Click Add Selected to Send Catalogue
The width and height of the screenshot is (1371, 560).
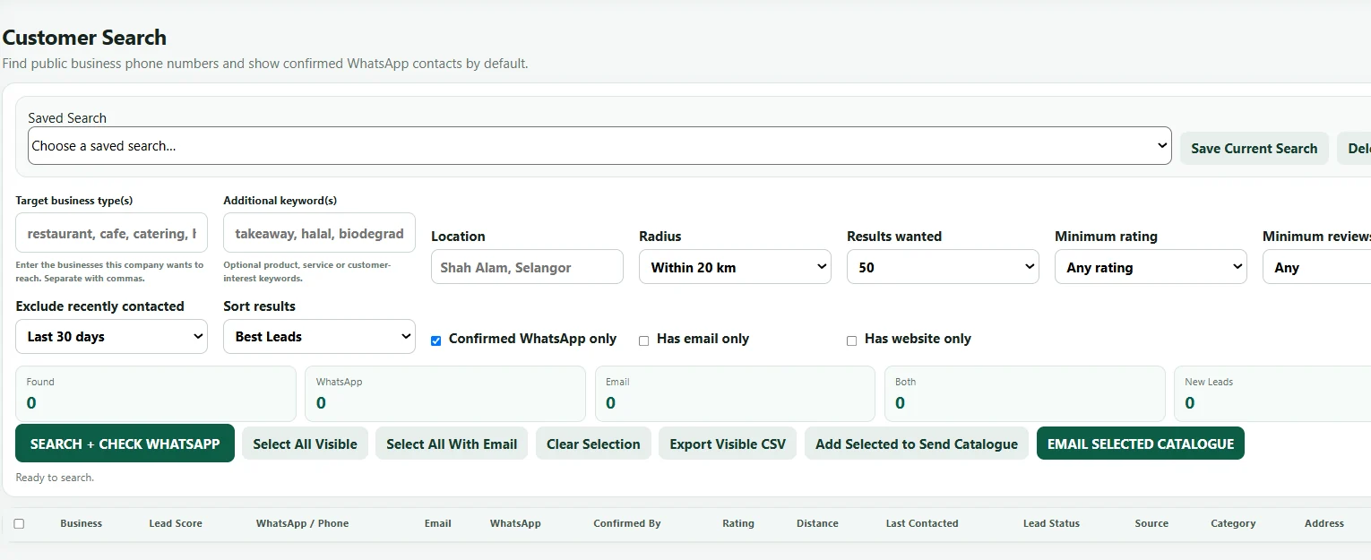[x=917, y=444]
